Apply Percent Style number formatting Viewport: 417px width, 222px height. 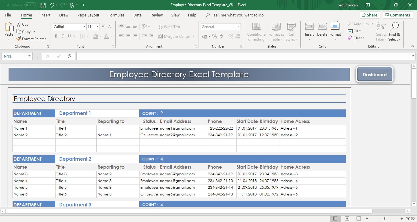coord(215,36)
